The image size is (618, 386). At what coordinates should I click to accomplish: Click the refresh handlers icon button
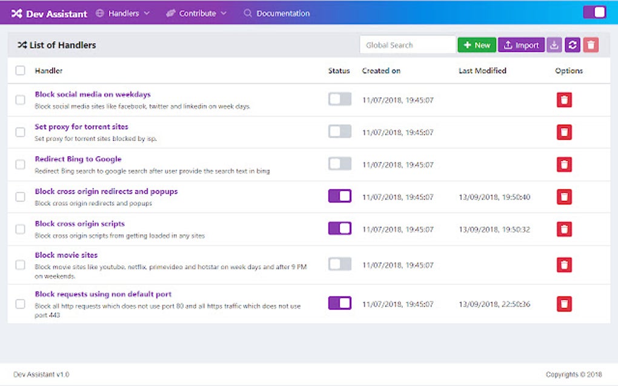click(x=573, y=45)
